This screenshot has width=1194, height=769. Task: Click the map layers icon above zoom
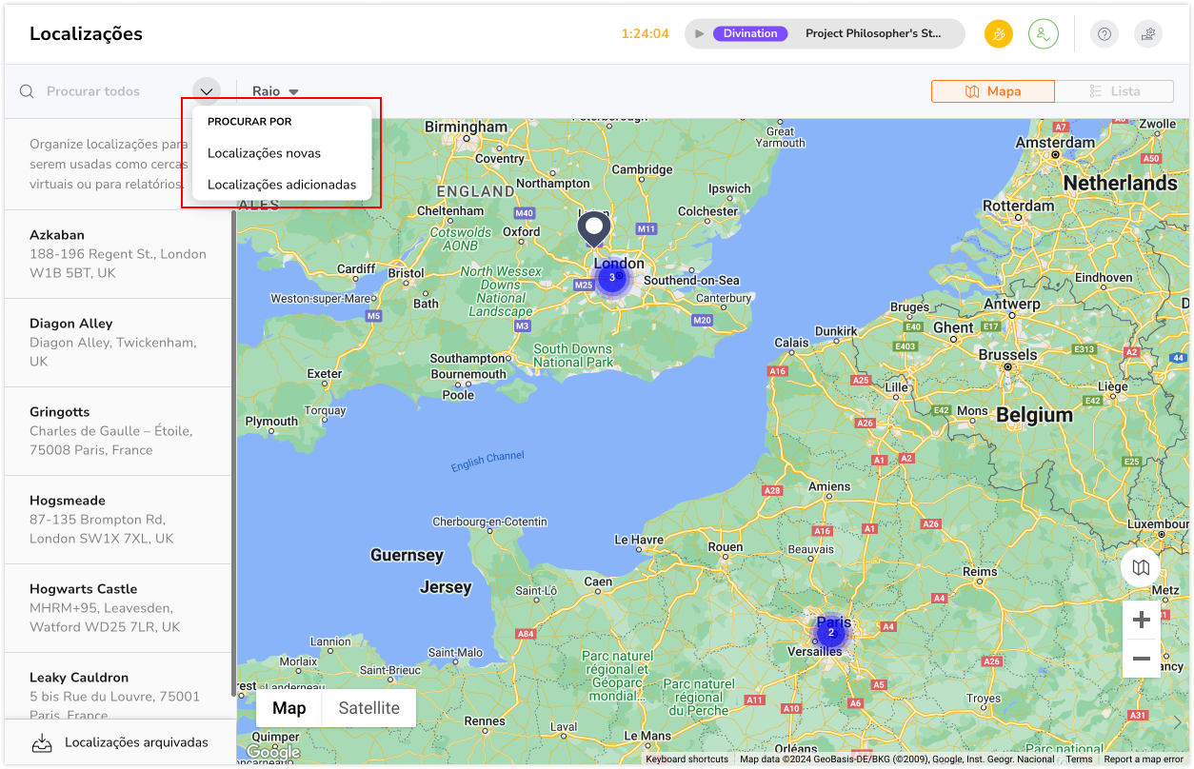tap(1141, 568)
